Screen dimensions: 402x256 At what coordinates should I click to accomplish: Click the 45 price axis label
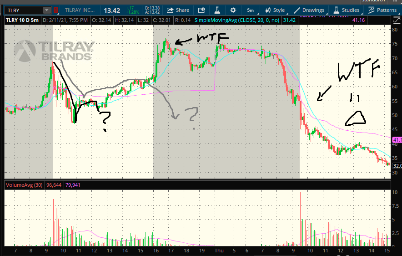pyautogui.click(x=395, y=130)
